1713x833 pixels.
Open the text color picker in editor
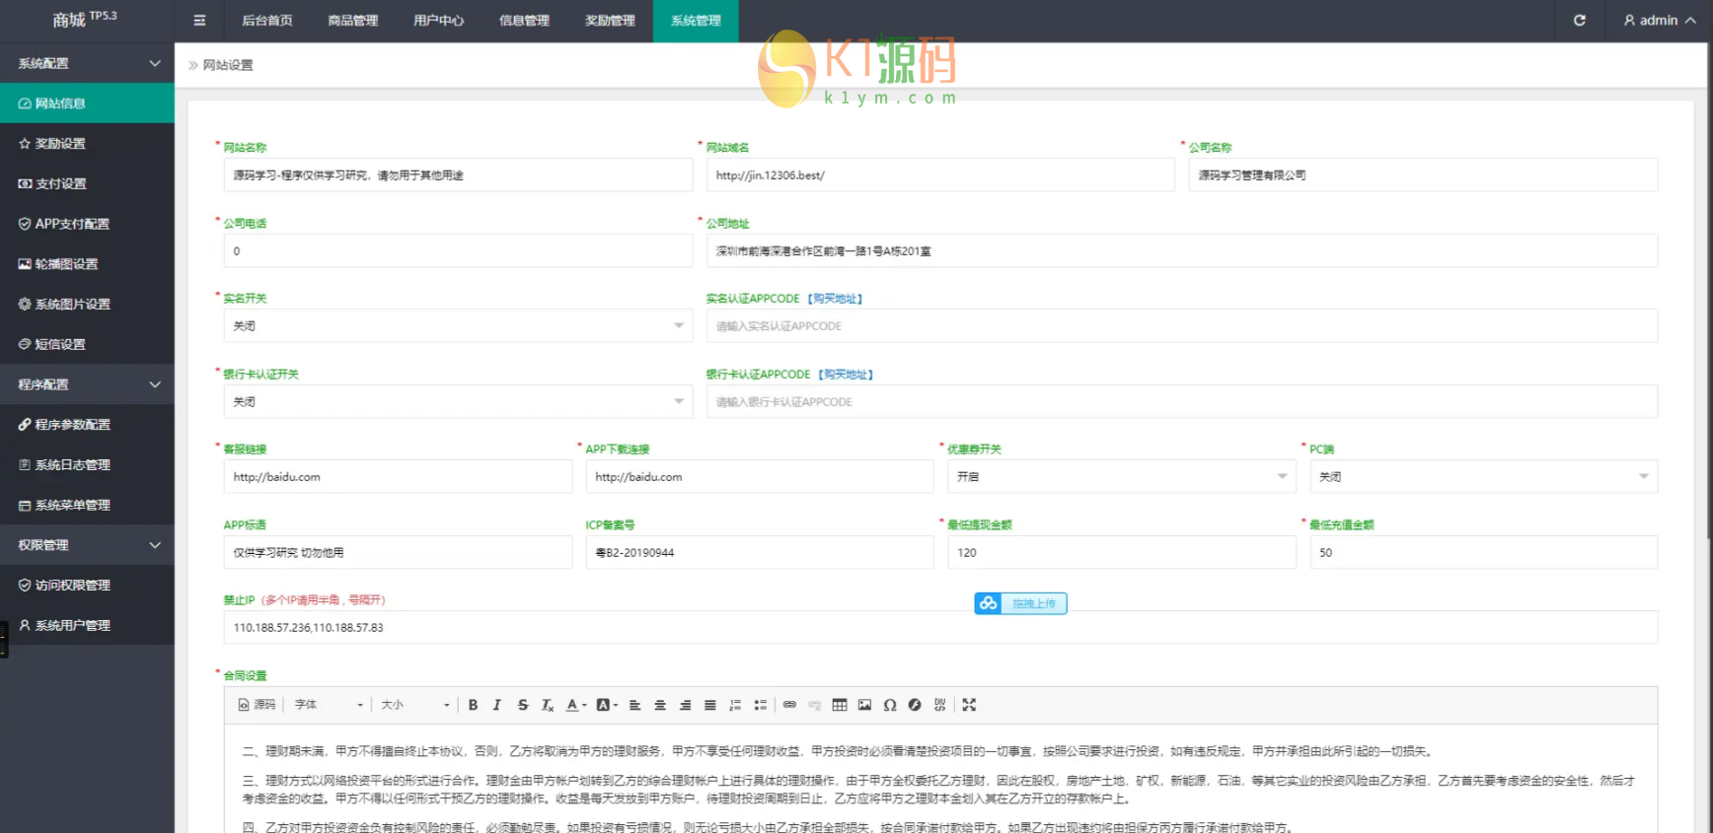tap(575, 705)
